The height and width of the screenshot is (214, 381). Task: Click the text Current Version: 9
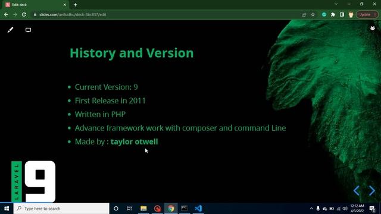(106, 87)
